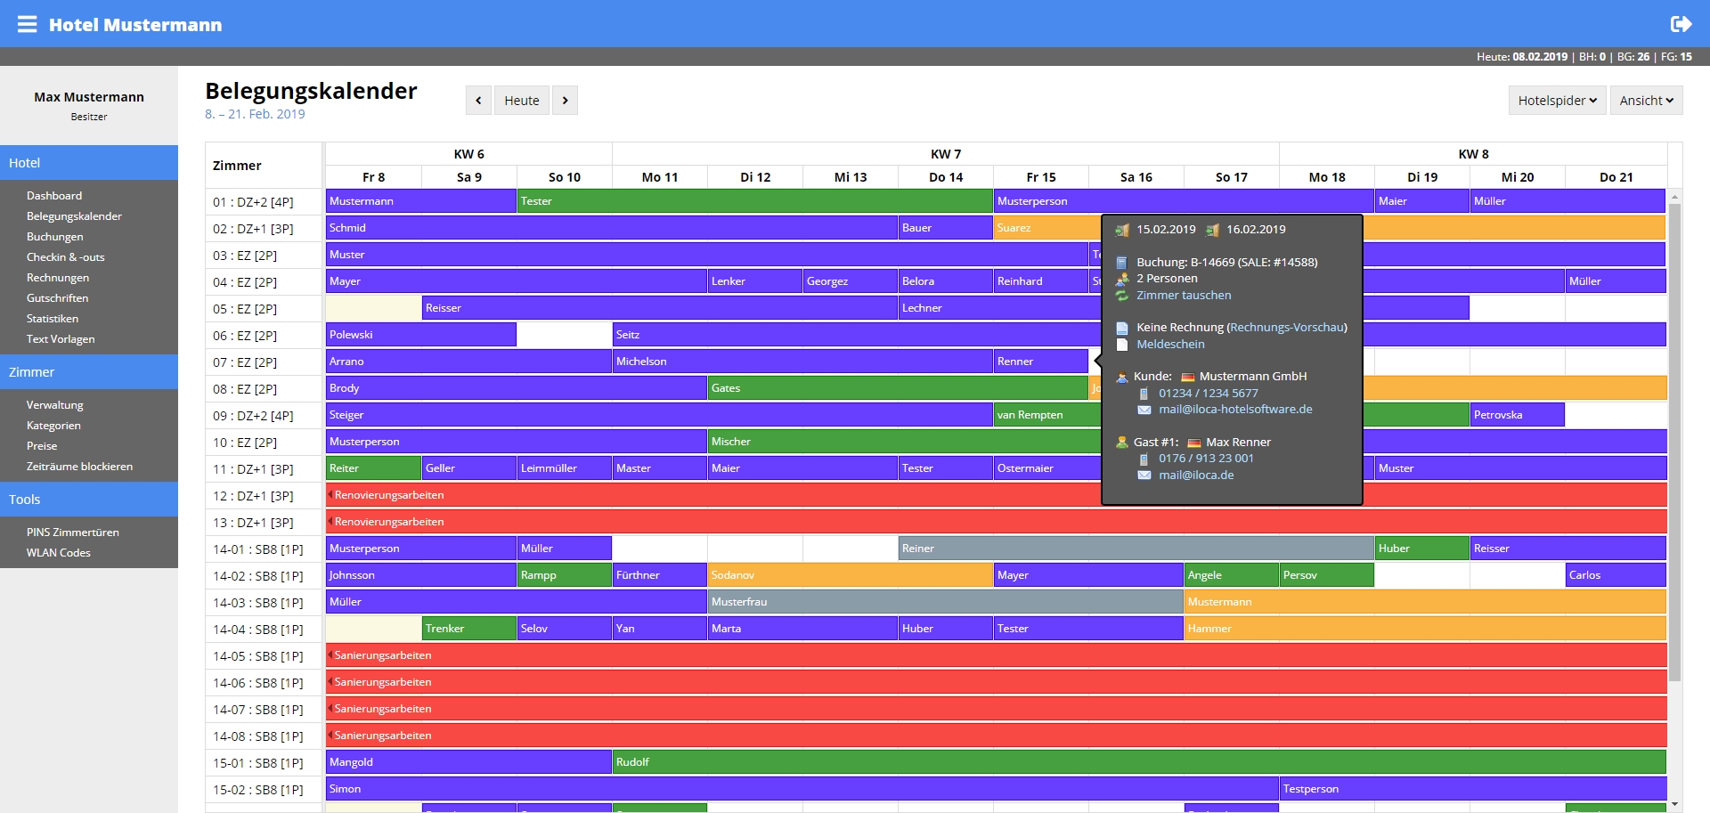Screen dimensions: 1710x813
Task: Select the Rudolf booking in room 15-01
Action: 1139,762
